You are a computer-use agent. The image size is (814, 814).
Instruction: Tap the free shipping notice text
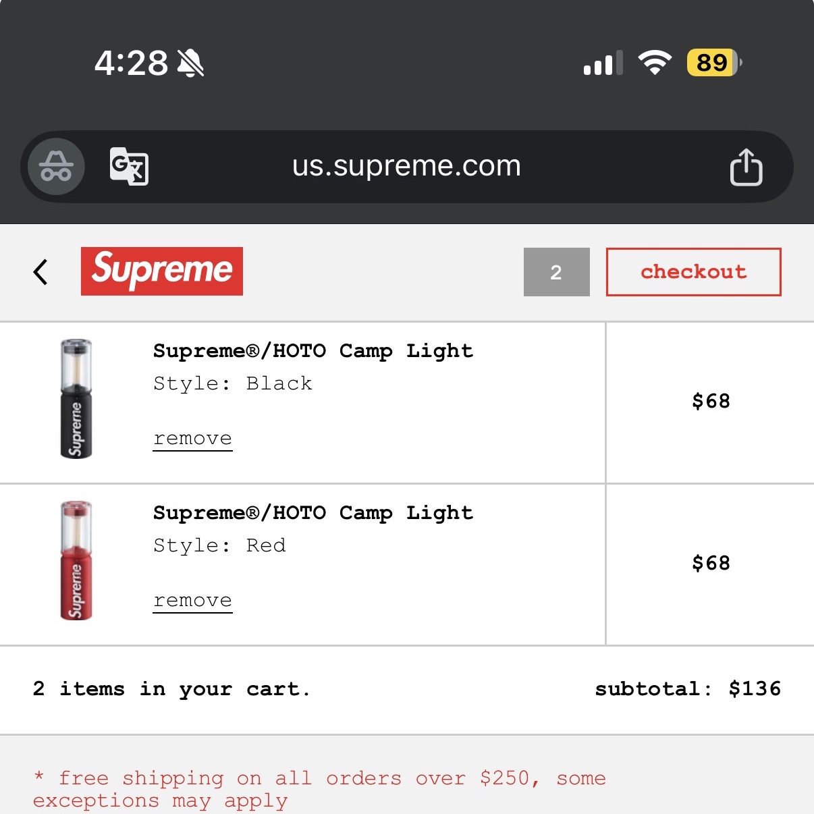pyautogui.click(x=319, y=788)
